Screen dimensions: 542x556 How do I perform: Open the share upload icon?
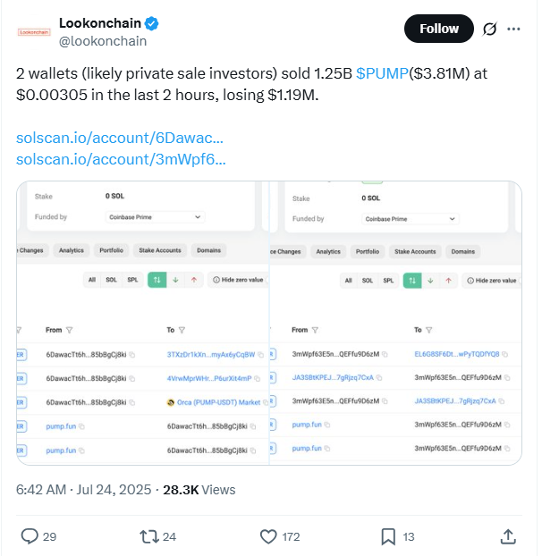(x=508, y=536)
